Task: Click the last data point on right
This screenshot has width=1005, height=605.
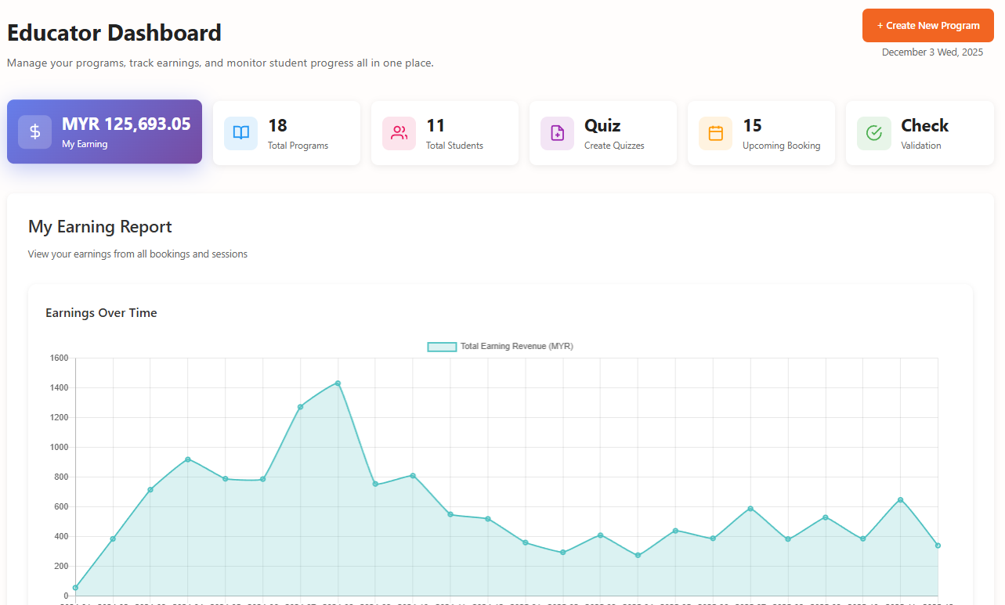Action: [938, 546]
